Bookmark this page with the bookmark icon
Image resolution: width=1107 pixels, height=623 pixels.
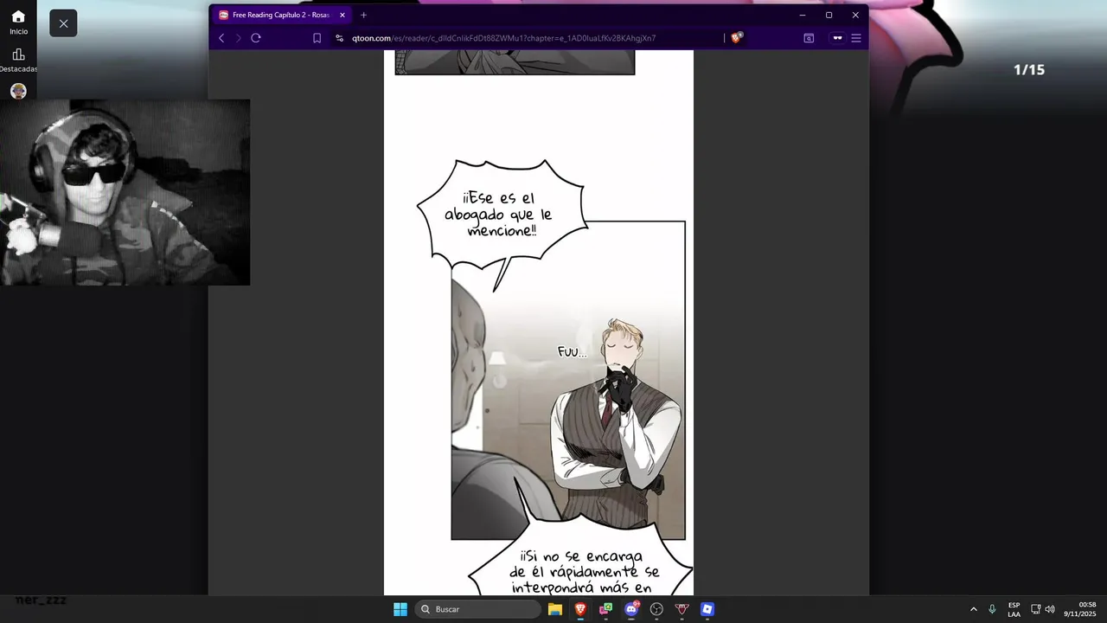click(x=317, y=38)
